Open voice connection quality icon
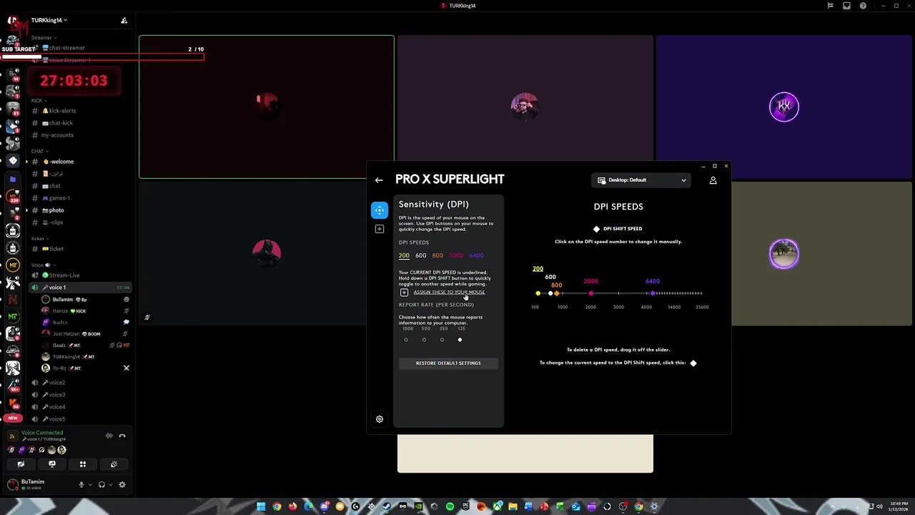 pyautogui.click(x=12, y=436)
